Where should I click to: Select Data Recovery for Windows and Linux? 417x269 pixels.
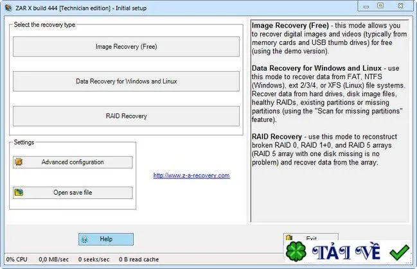(126, 82)
